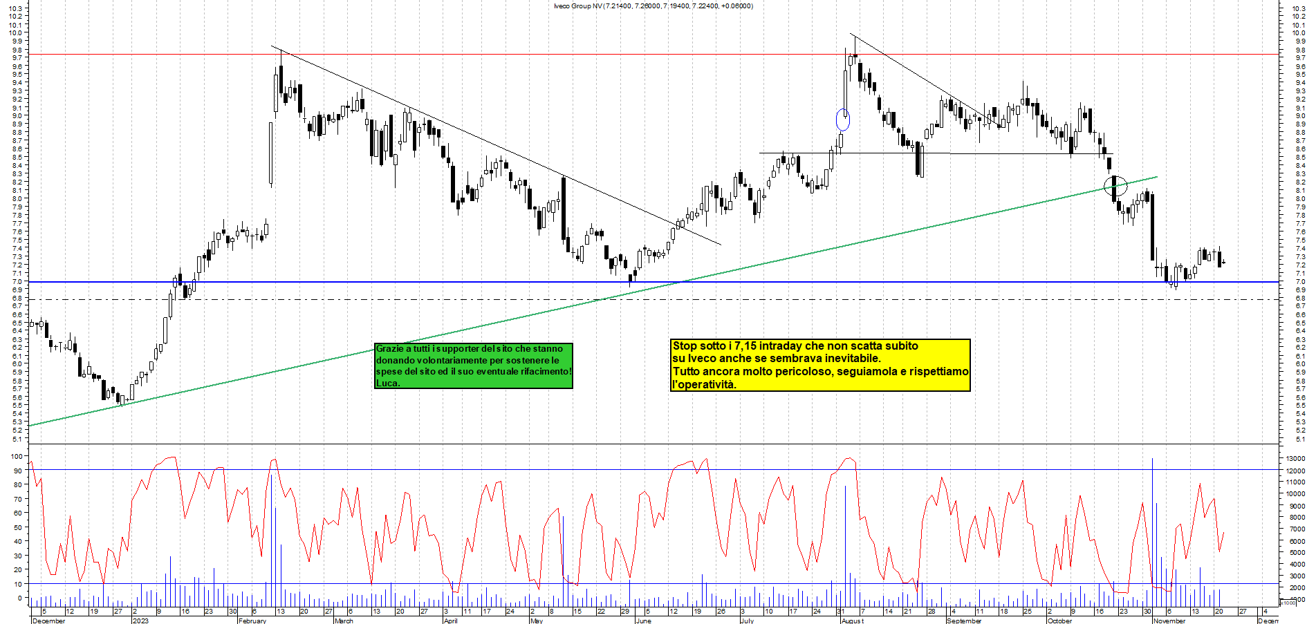This screenshot has height=624, width=1307.
Task: Select the dash-dot horizontal line at 6.8
Action: tap(653, 299)
